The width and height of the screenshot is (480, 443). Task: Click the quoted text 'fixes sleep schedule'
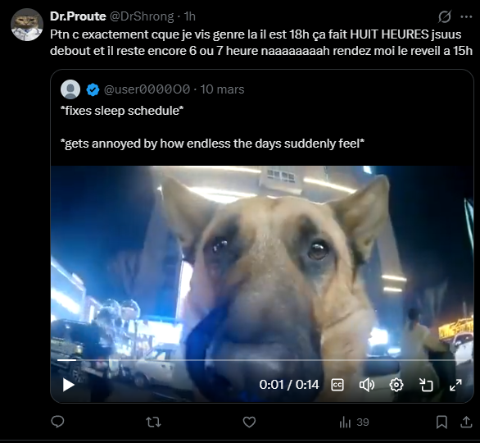122,111
